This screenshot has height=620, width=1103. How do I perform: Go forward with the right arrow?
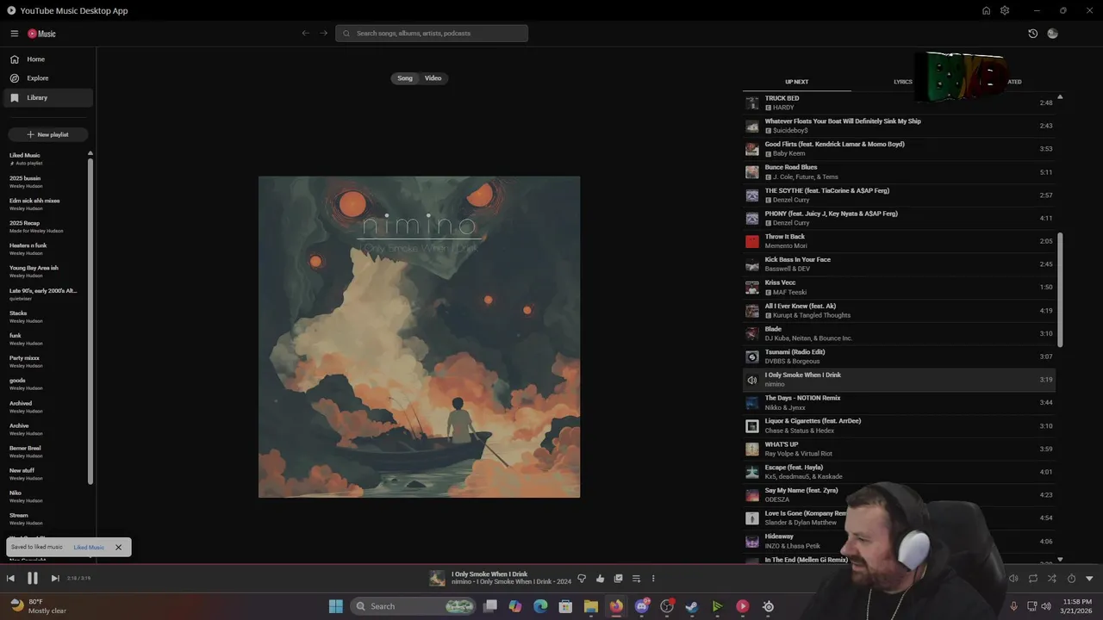pos(324,34)
